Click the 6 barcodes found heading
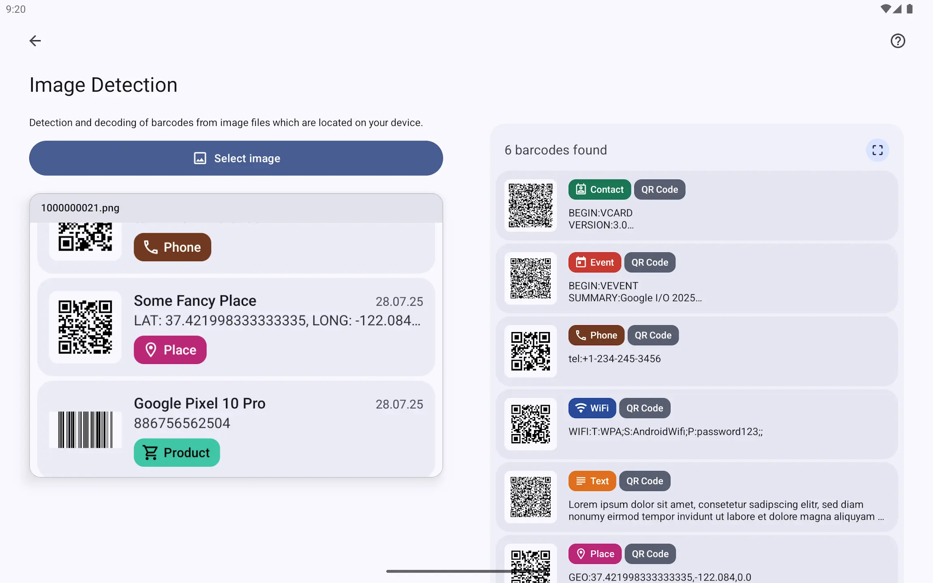This screenshot has width=933, height=583. click(556, 150)
